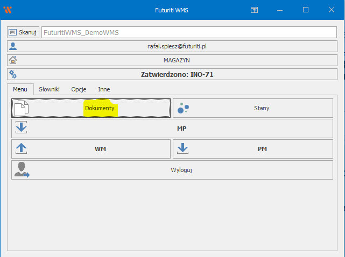Switch to the Menu tab
Screen dimensions: 345x257
click(x=20, y=89)
